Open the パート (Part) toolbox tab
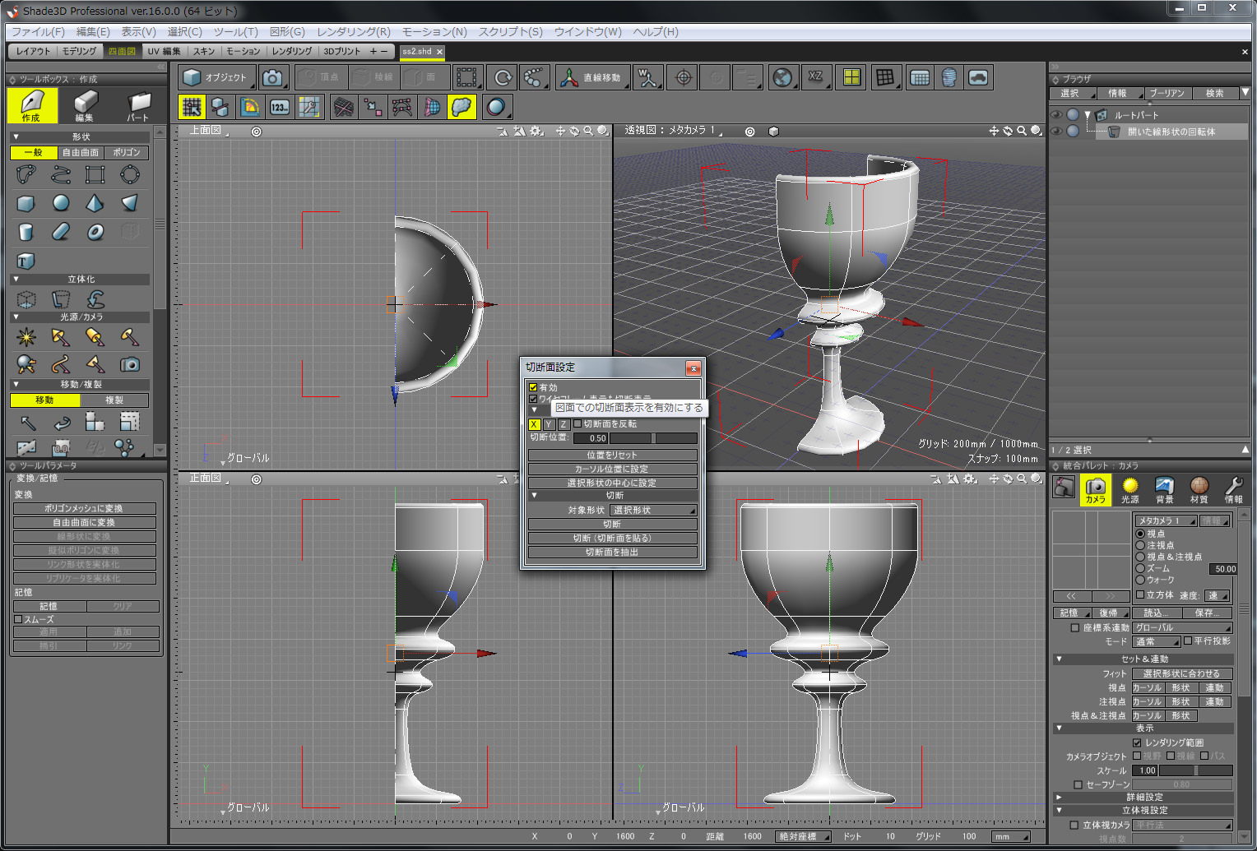Screen dimensions: 1257x851 click(138, 105)
